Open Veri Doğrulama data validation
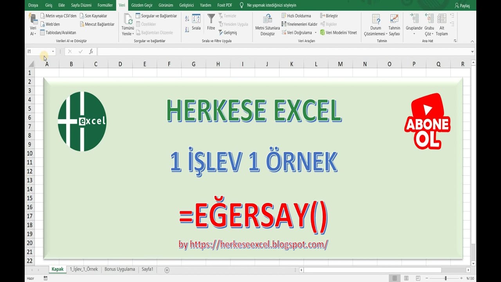The height and width of the screenshot is (282, 501). coord(297,33)
